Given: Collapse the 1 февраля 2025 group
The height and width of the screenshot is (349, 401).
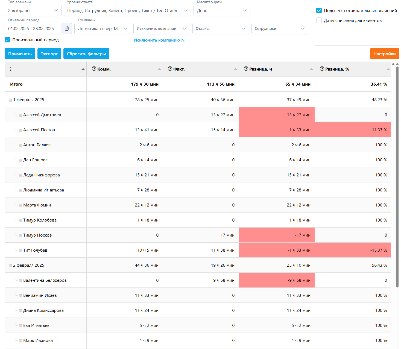Looking at the screenshot, I should (x=10, y=100).
